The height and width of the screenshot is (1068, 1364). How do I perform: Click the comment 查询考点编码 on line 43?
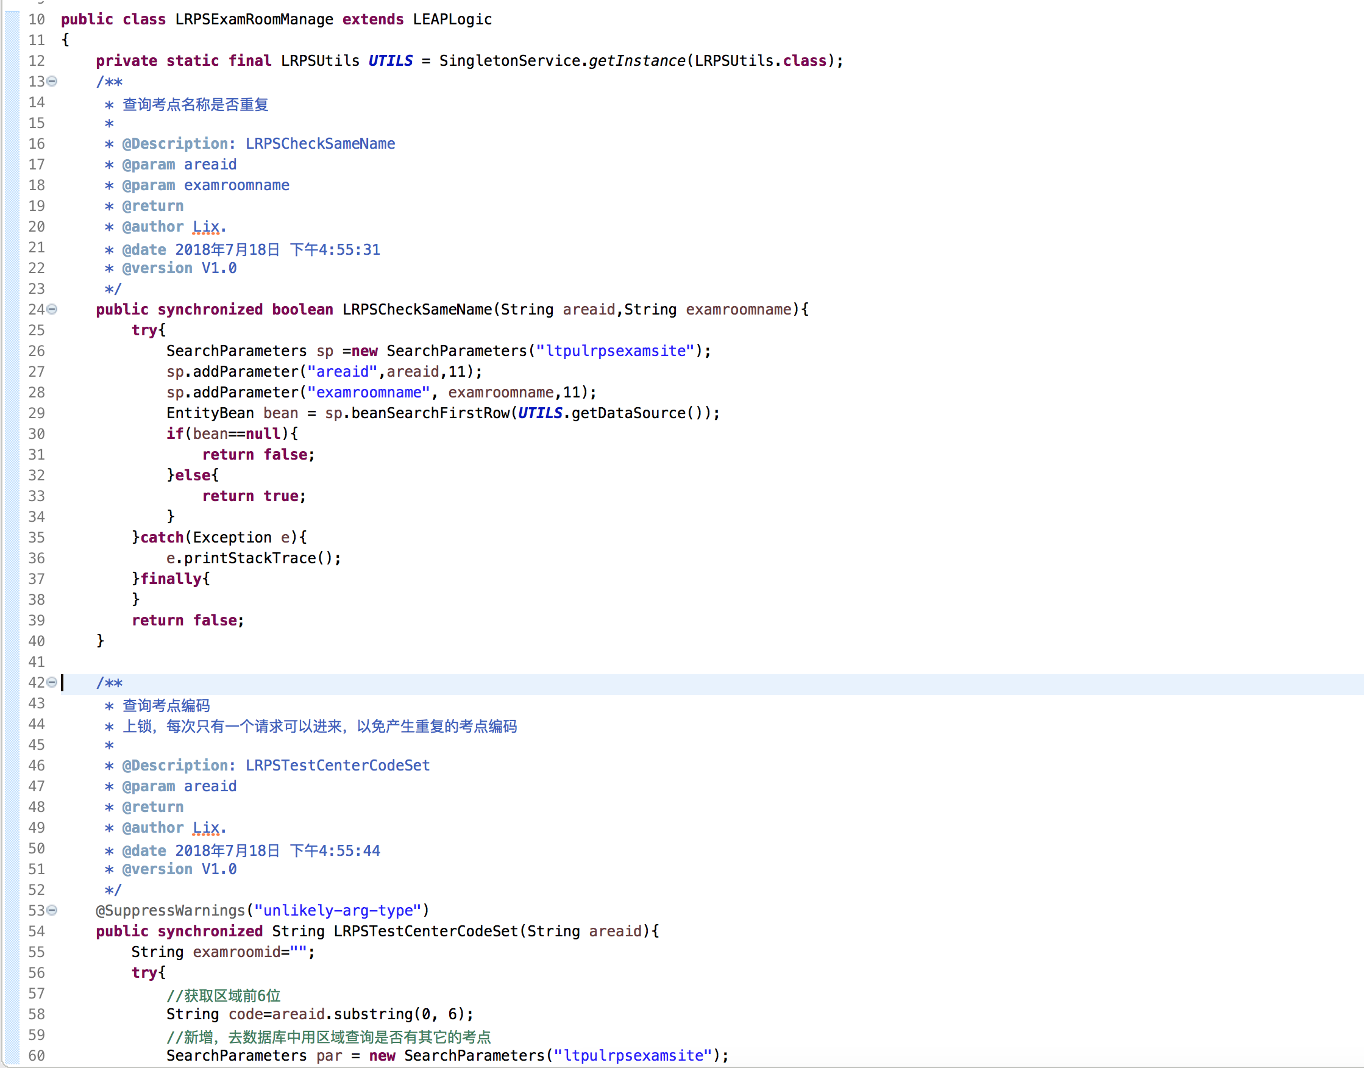pyautogui.click(x=166, y=705)
